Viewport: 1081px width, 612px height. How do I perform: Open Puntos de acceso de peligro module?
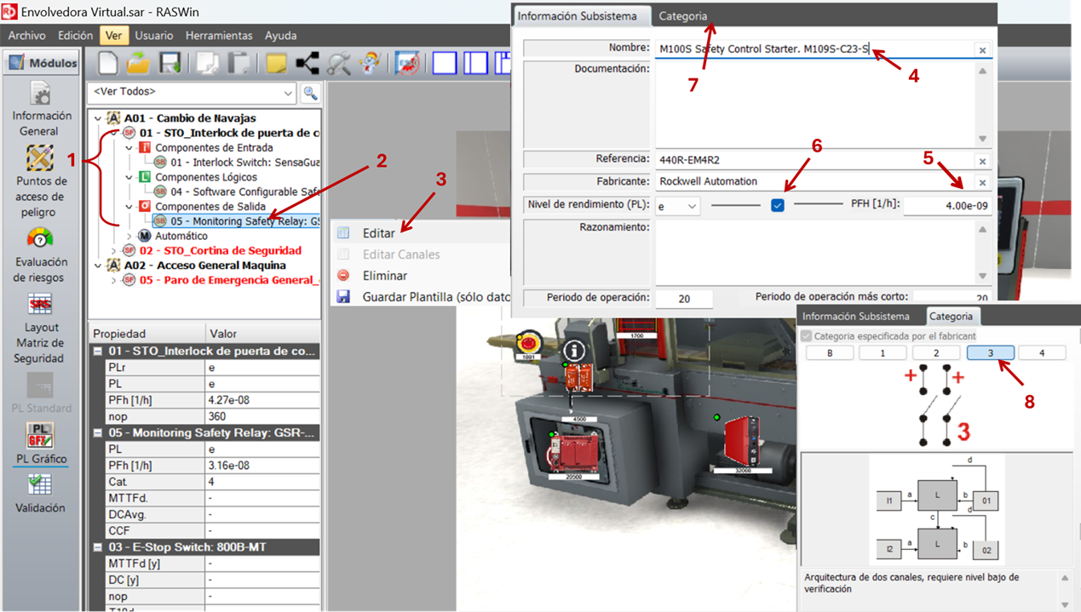point(40,181)
